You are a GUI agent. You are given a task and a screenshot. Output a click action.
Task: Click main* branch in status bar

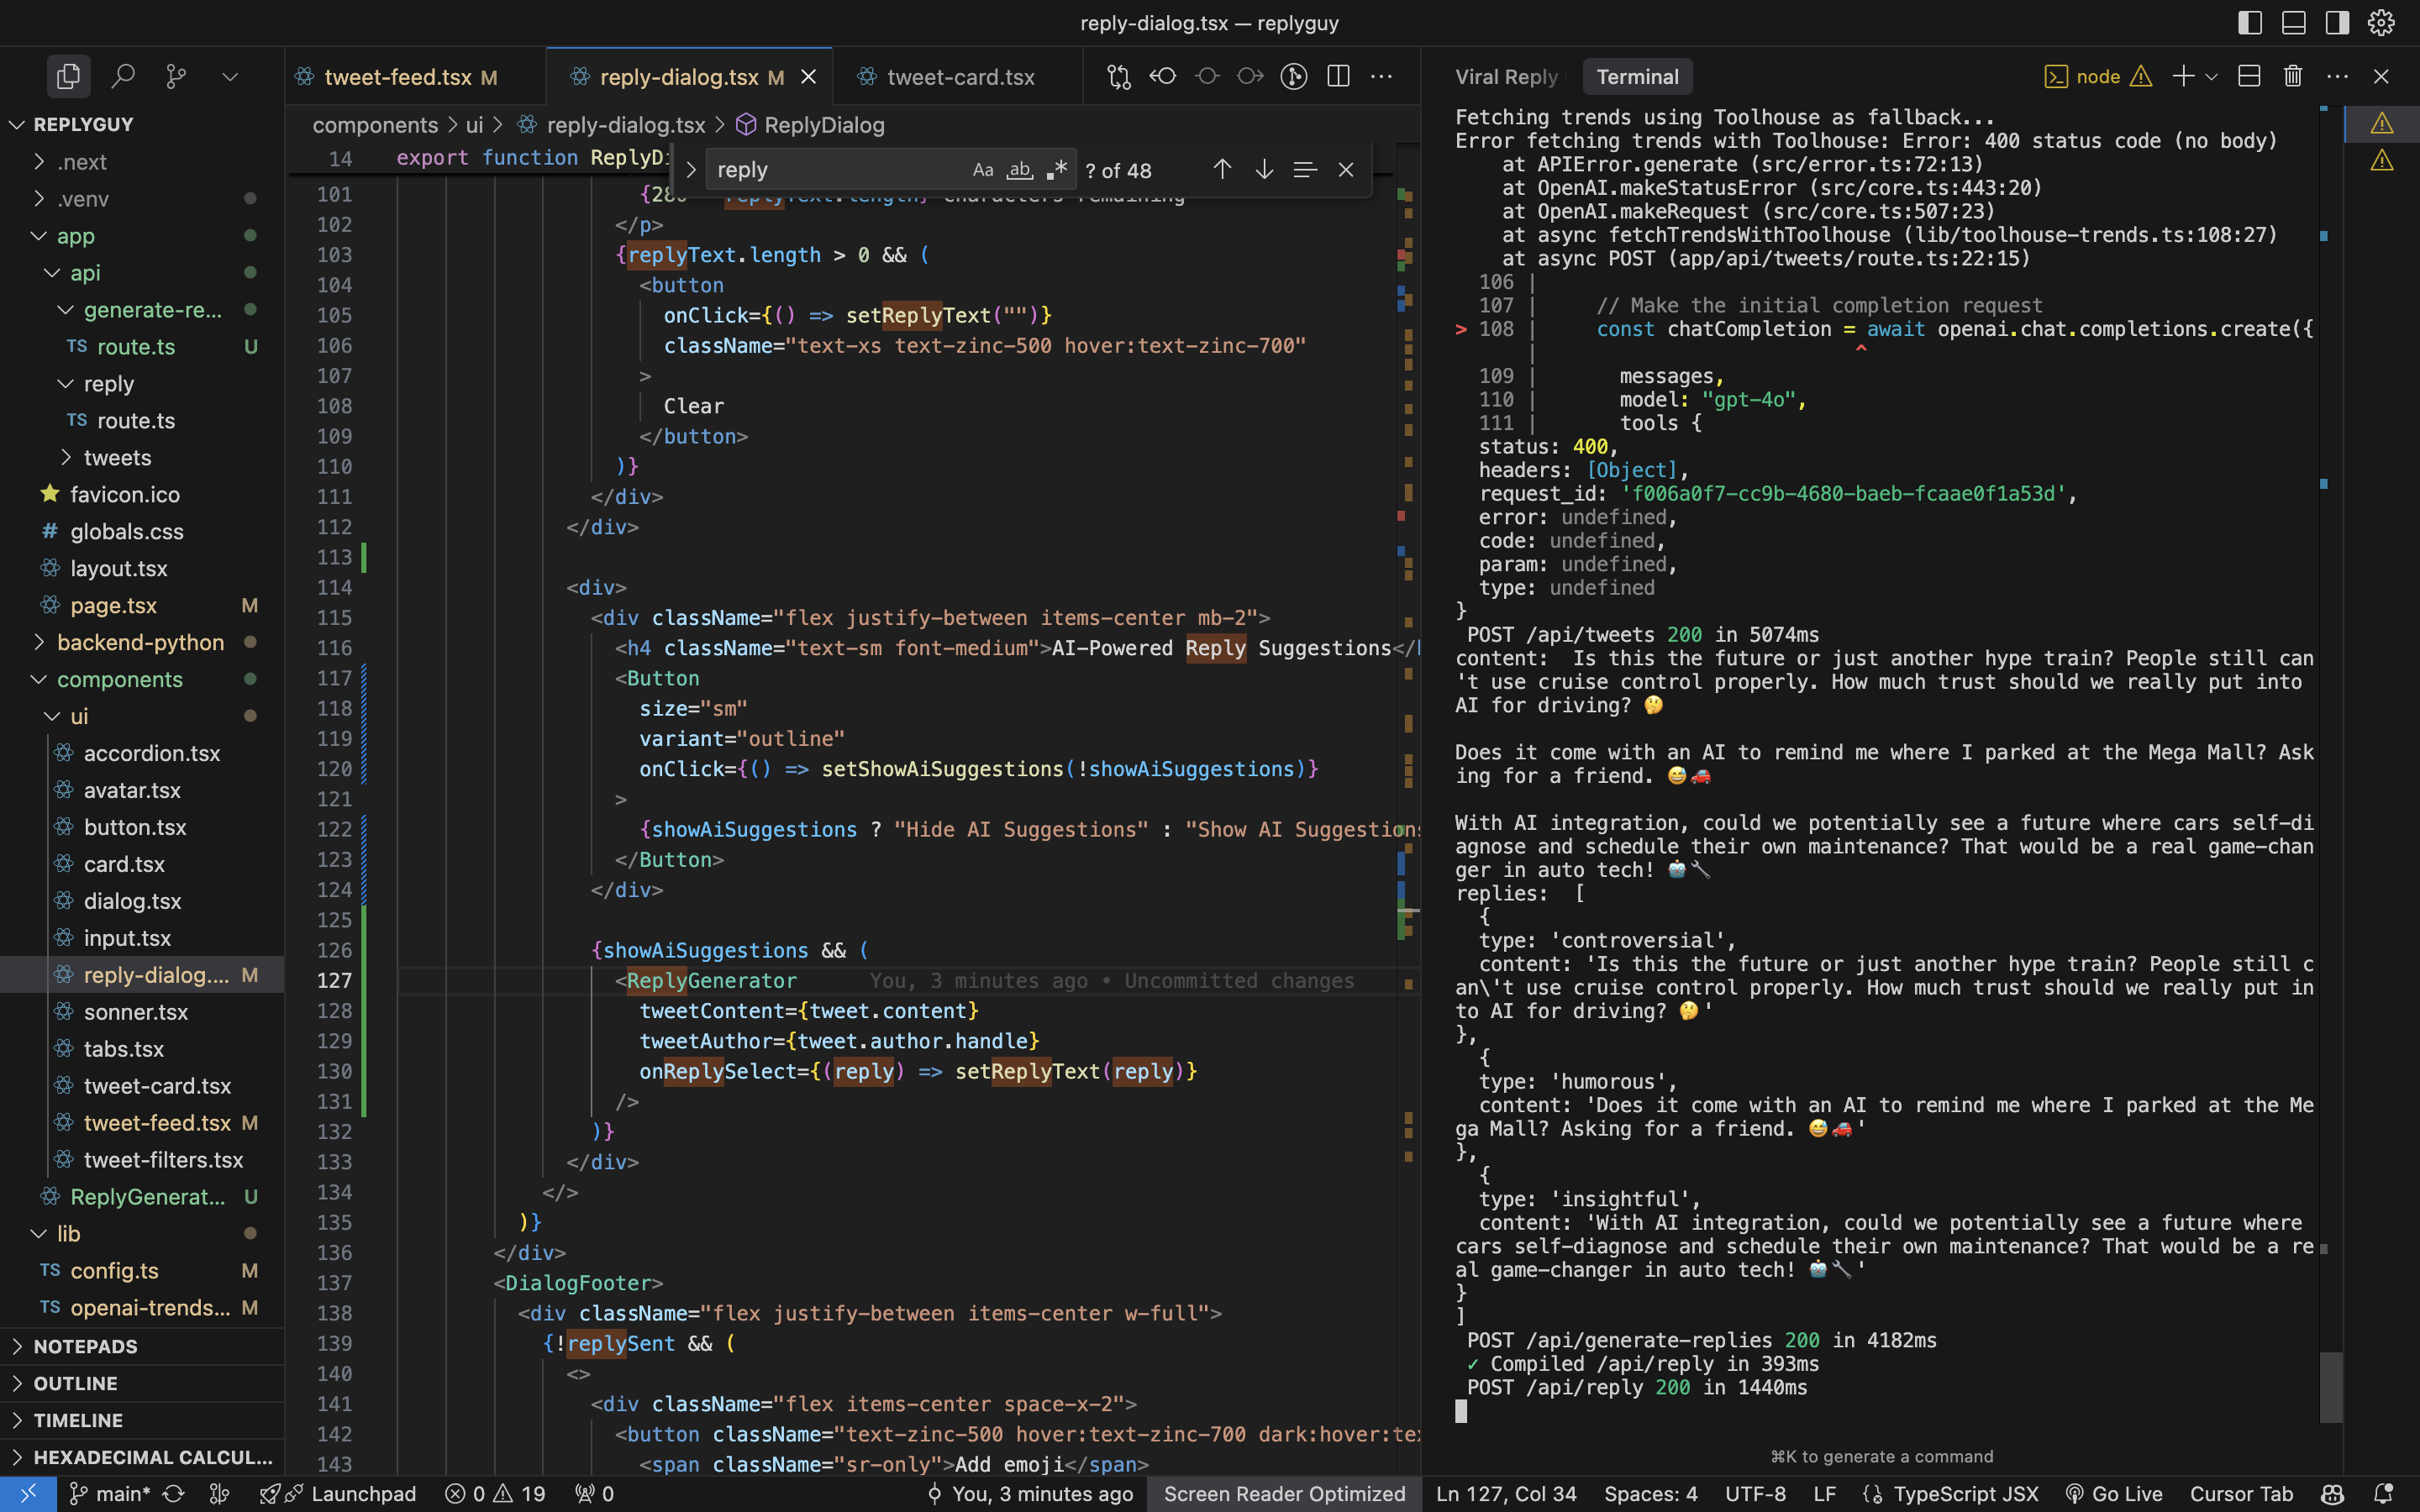[110, 1494]
